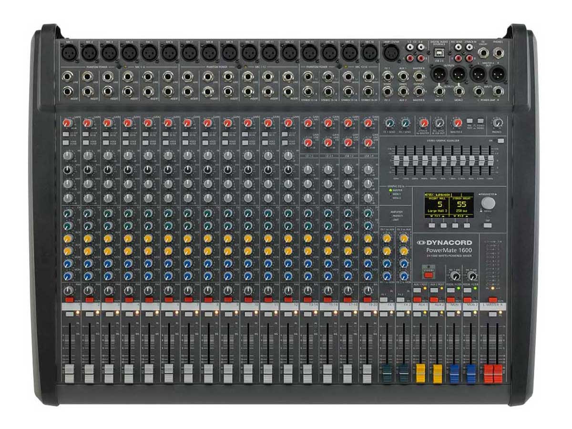Mute channel 1 with its red button
Screen dimensions: 572x429
69,300
